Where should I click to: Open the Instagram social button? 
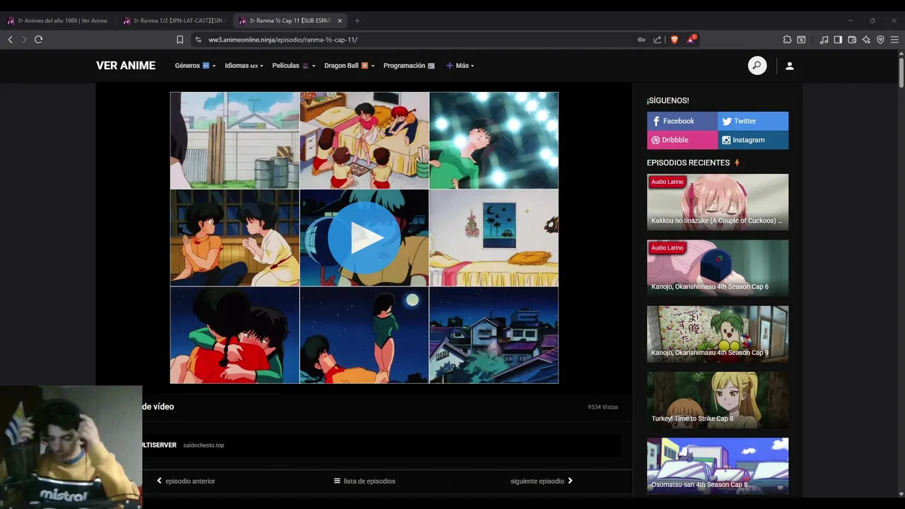753,140
